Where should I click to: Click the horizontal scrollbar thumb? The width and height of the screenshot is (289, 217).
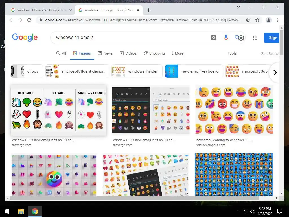(x=134, y=198)
